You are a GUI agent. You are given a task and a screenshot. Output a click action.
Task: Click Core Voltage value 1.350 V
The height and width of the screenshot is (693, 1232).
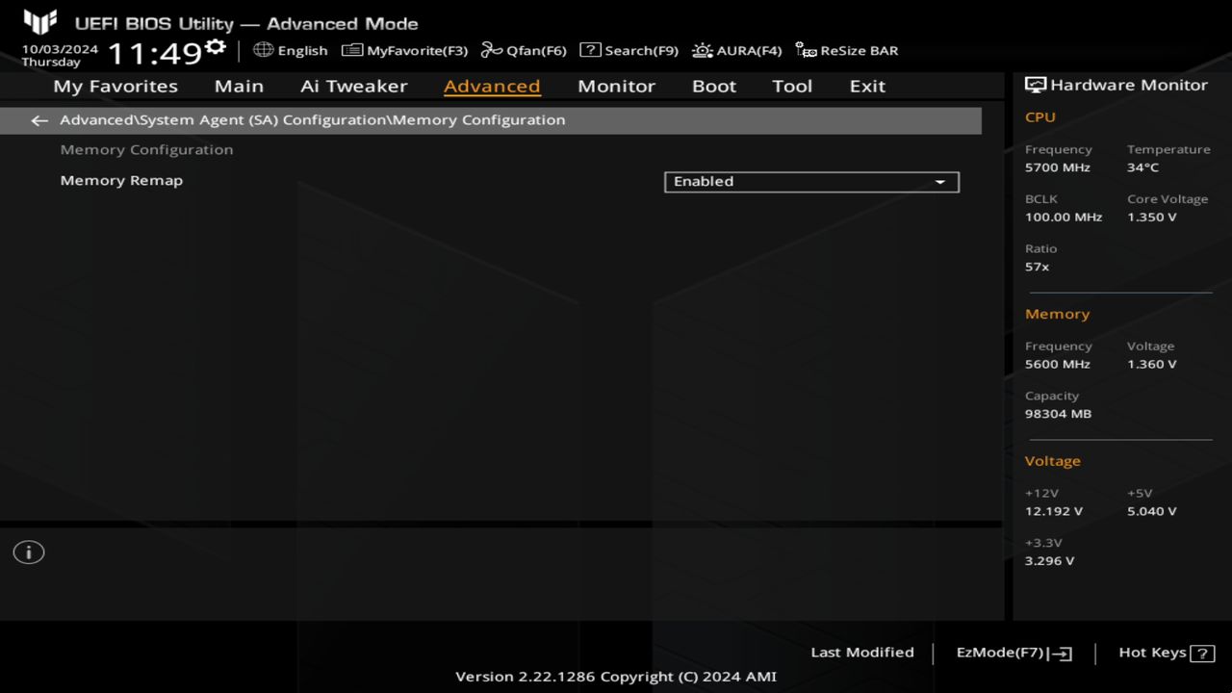click(x=1151, y=218)
